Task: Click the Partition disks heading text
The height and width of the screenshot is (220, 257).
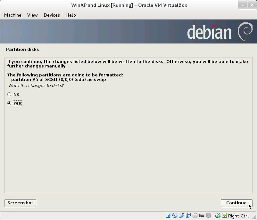Action: [x=22, y=49]
